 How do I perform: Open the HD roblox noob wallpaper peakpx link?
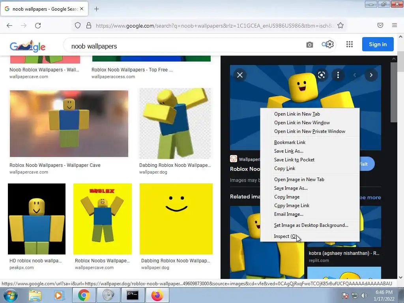[x=36, y=261]
